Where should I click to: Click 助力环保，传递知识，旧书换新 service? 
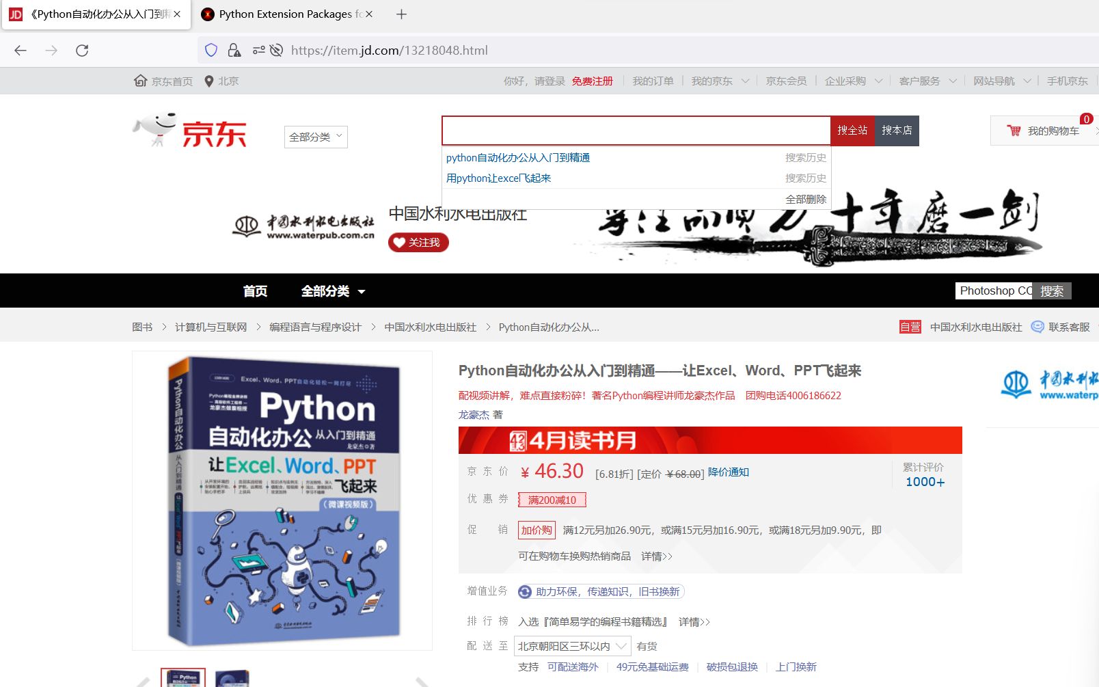click(x=601, y=591)
